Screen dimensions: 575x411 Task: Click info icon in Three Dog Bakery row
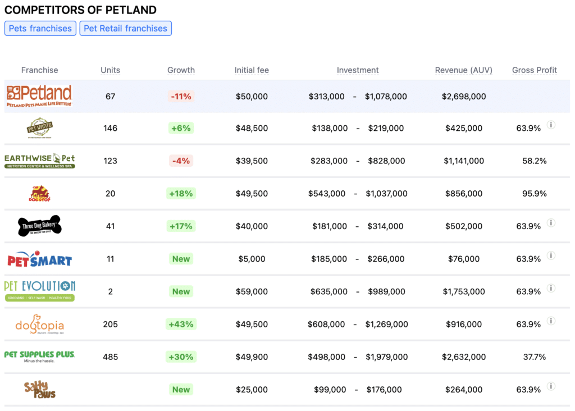551,222
